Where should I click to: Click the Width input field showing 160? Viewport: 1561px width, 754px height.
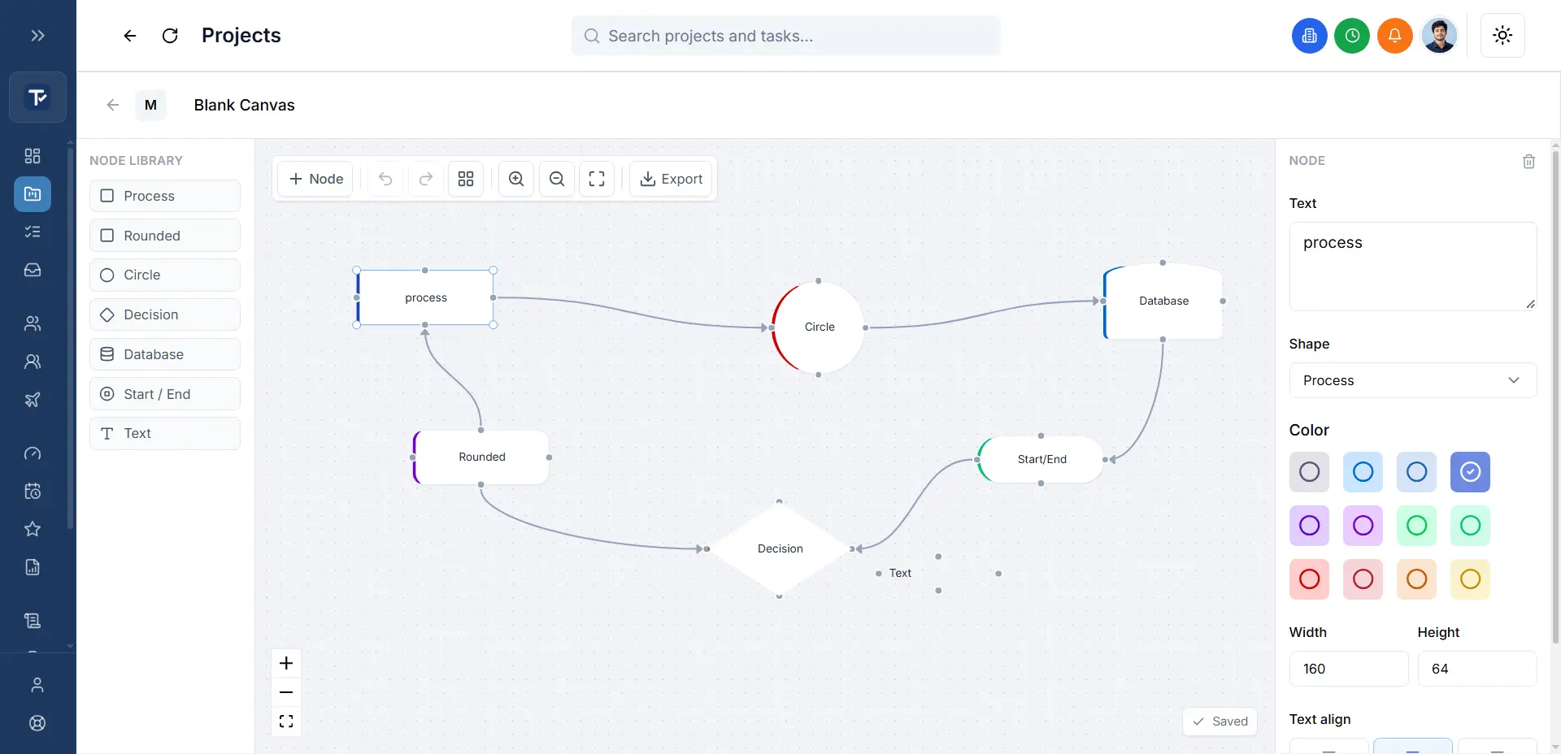click(x=1348, y=669)
